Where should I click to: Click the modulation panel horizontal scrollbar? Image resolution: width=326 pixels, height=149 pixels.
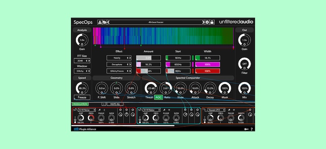[x=123, y=125]
